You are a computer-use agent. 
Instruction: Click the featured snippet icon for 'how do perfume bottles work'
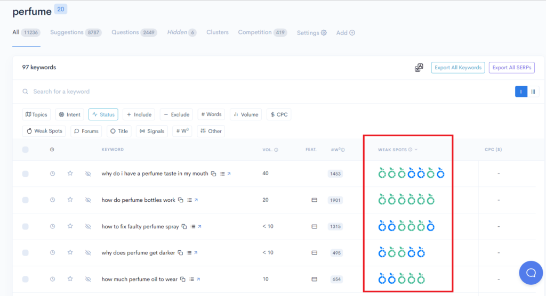[314, 200]
